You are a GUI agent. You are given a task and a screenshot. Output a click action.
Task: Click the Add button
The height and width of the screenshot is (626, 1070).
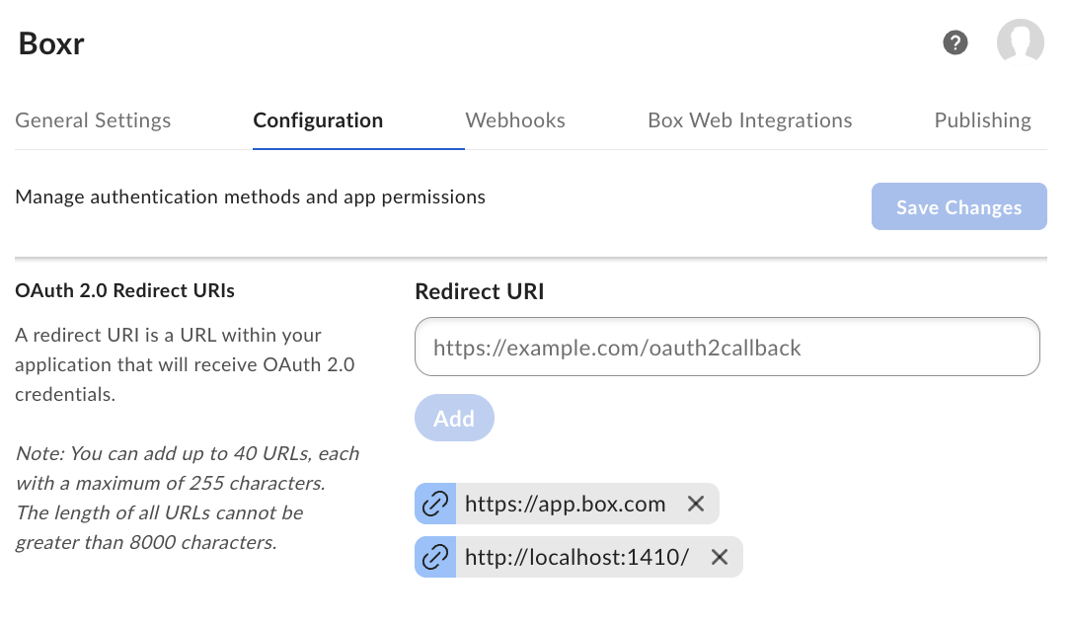pyautogui.click(x=454, y=418)
